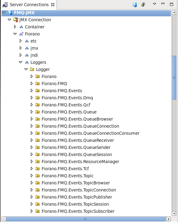Viewport: 178px width, 222px height.
Task: Click the Fiorano.FMQ.Events.Dmq folder icon
Action: [x=38, y=98]
